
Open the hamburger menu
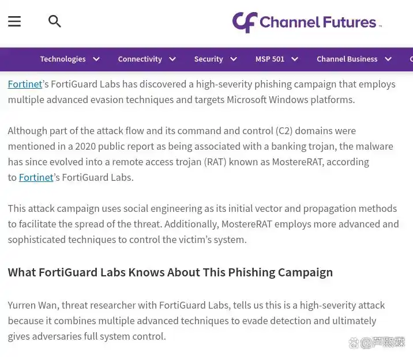(x=14, y=22)
